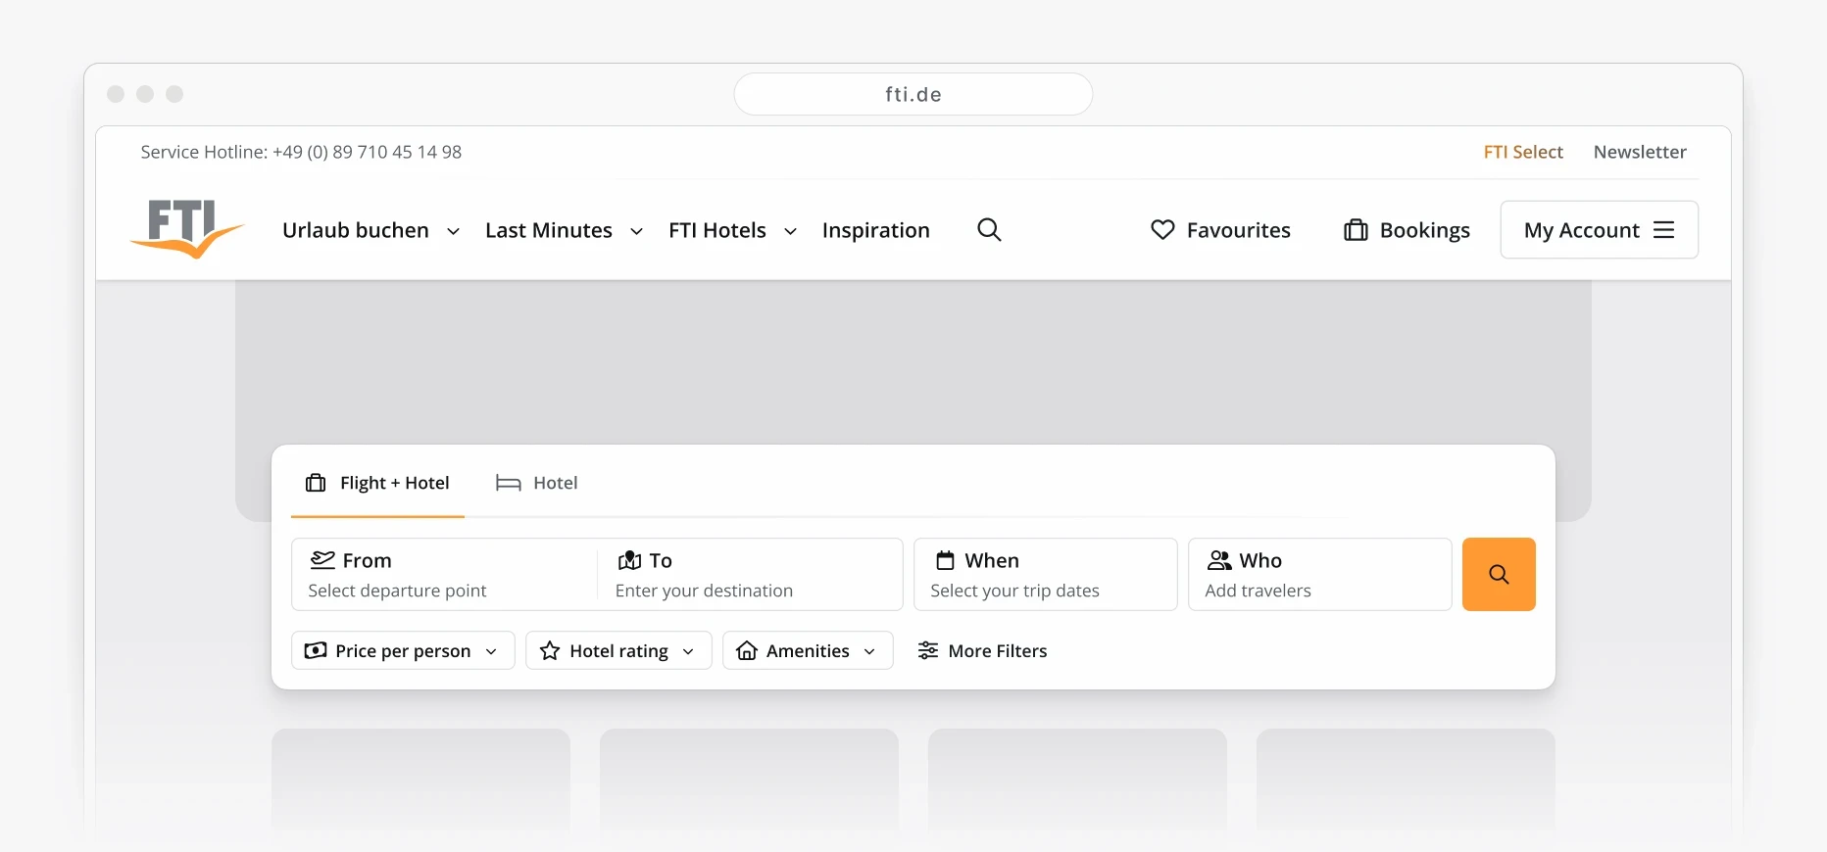
Task: Click the Bookings suitcase icon
Action: pyautogui.click(x=1356, y=230)
